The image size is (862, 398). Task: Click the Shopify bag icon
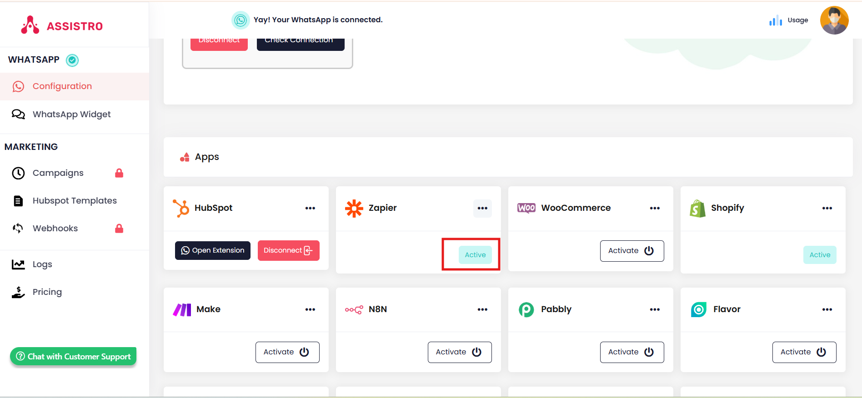pyautogui.click(x=697, y=209)
